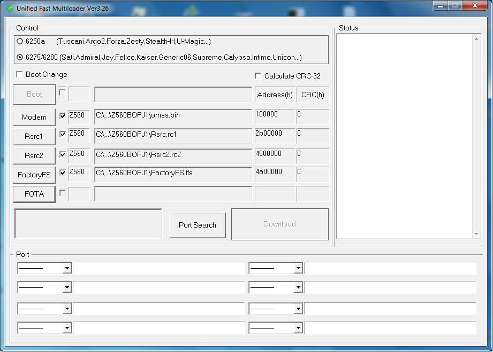Image resolution: width=493 pixels, height=352 pixels.
Task: Click the empty FOTA file path field
Action: tap(173, 193)
